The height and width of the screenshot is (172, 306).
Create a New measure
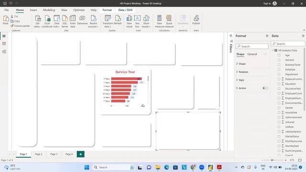[159, 21]
